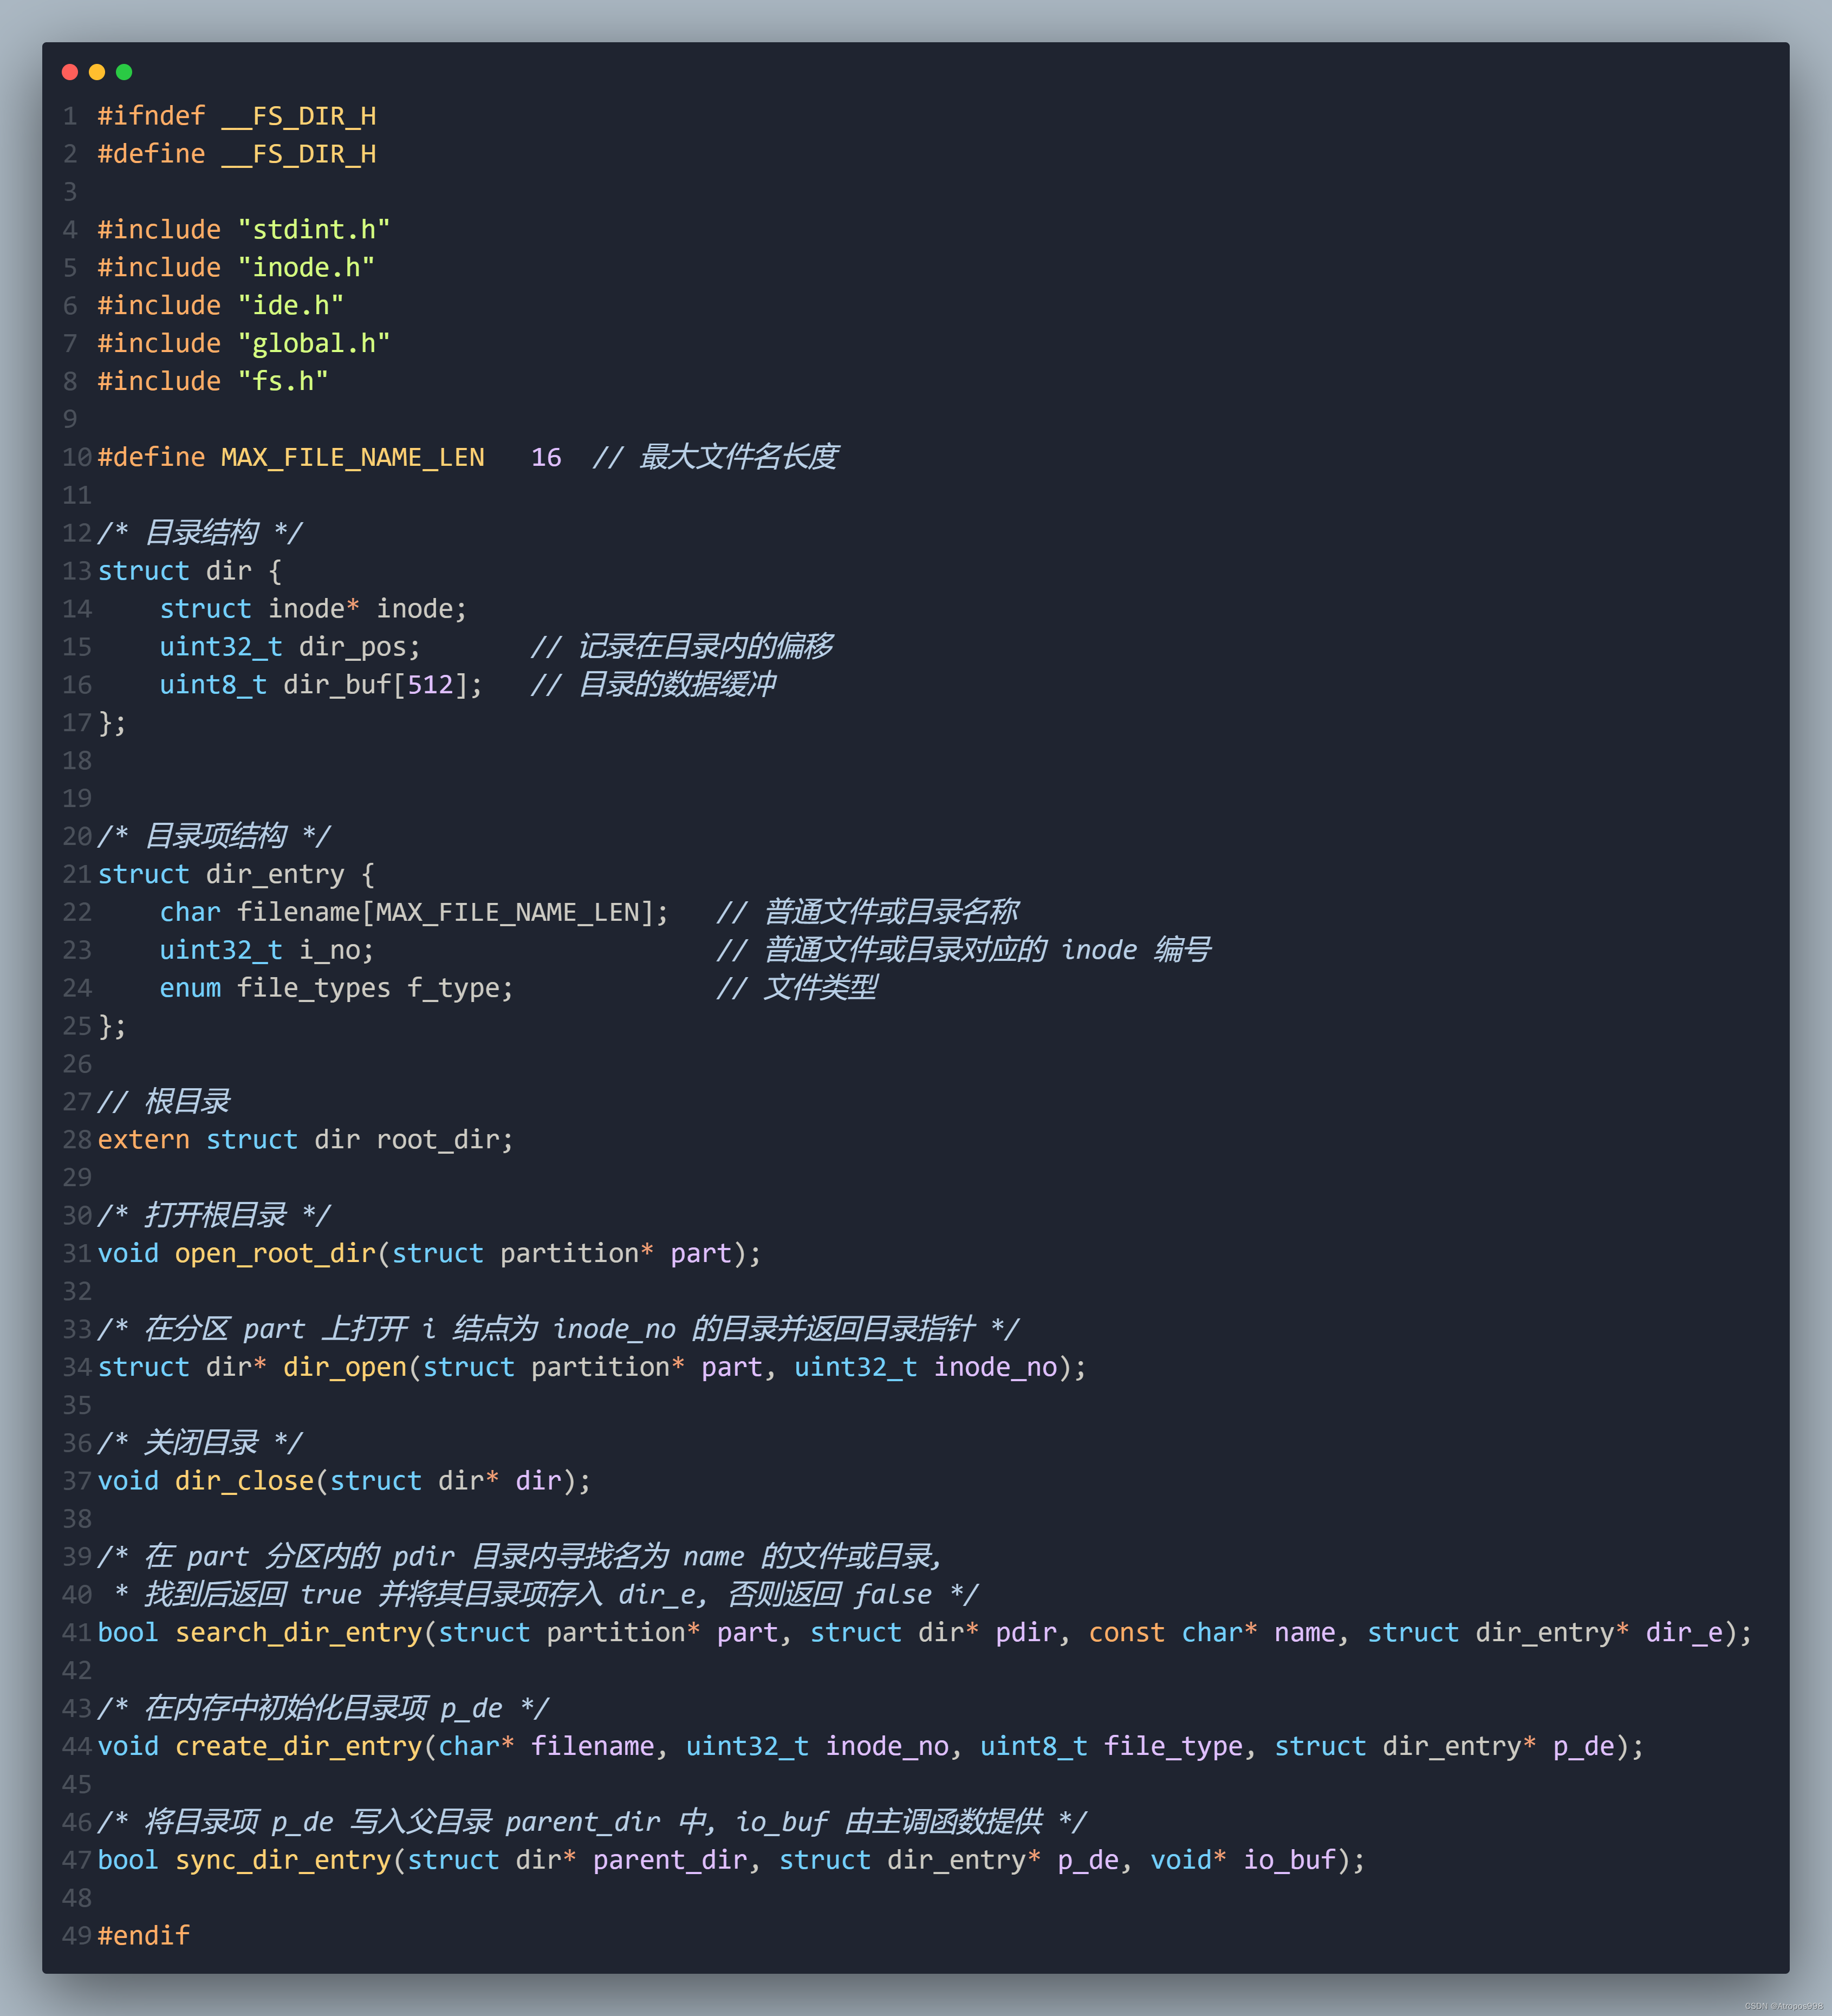Image resolution: width=1832 pixels, height=2016 pixels.
Task: Click the search_dir_entry function name
Action: [x=298, y=1633]
